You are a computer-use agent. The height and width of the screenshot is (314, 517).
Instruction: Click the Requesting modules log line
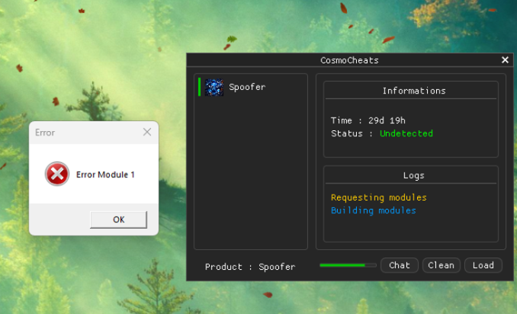tap(378, 197)
